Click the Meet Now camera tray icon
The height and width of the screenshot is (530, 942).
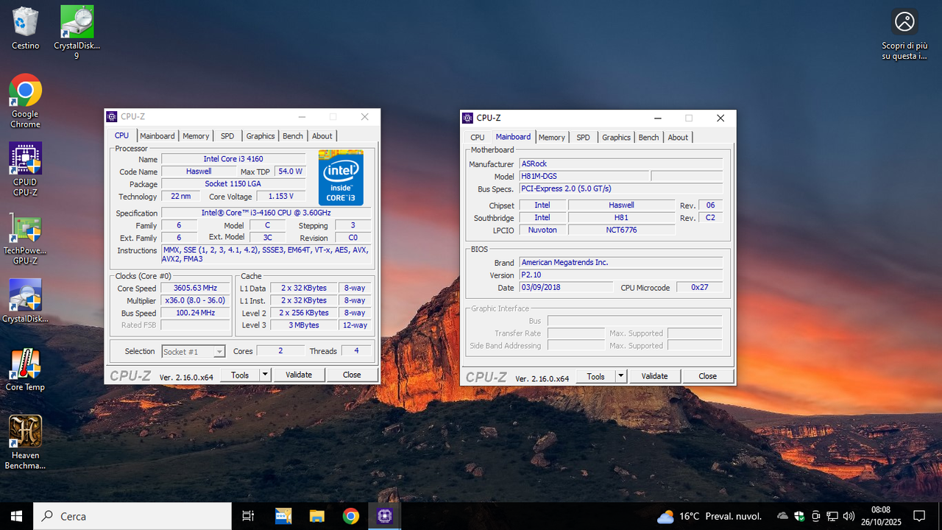816,516
